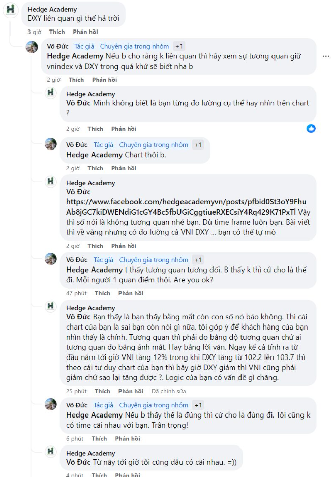
Task: Click Phản hồi under the 47 phút comment
Action: (131, 293)
